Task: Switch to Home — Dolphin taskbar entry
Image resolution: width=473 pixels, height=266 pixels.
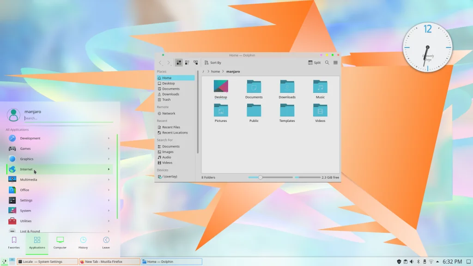Action: (x=172, y=261)
